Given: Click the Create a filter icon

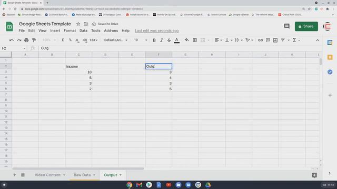Looking at the screenshot, I should tap(283, 40).
